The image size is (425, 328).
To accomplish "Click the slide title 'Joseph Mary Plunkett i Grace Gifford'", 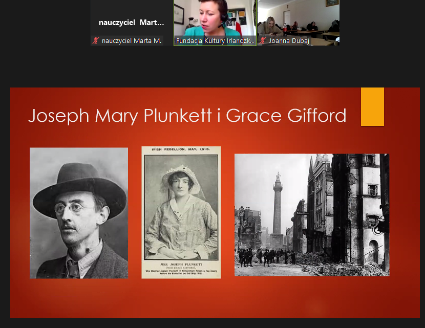I will pos(187,116).
